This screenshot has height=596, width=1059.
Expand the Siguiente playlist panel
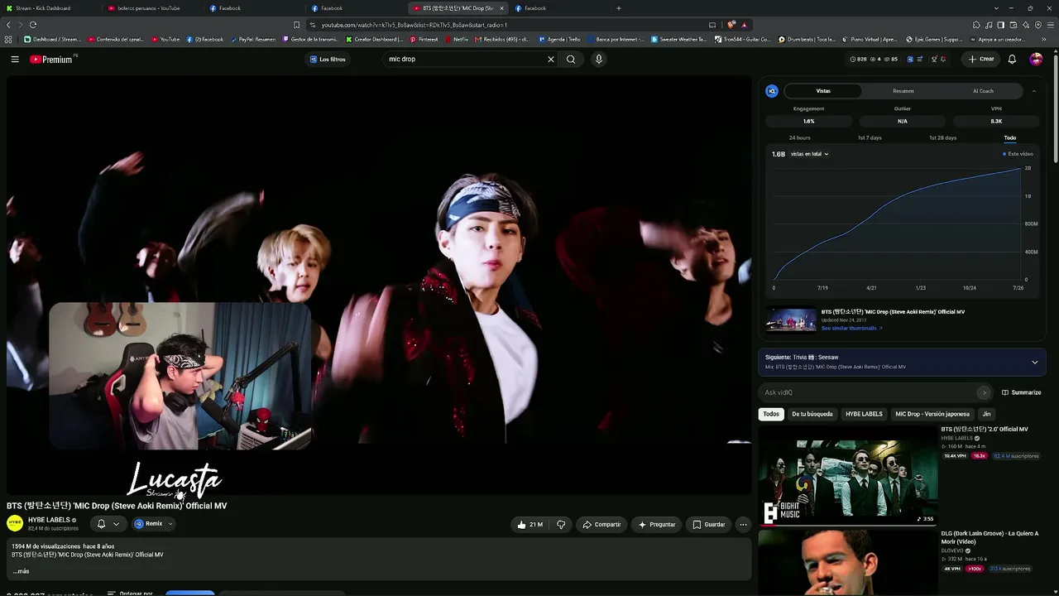click(1034, 362)
